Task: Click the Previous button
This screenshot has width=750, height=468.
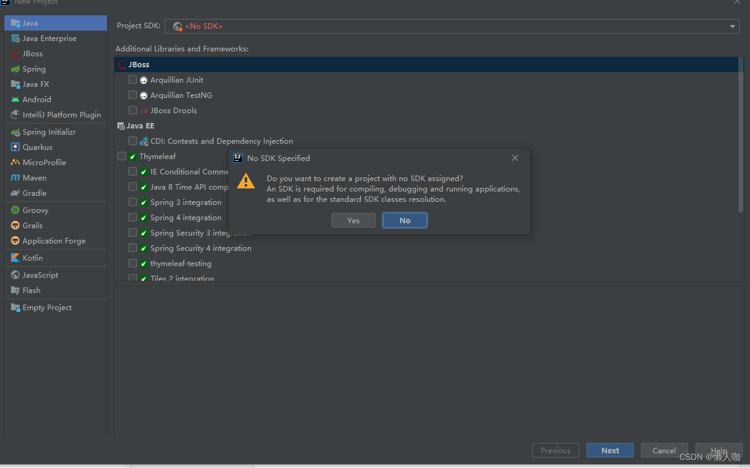Action: 555,450
